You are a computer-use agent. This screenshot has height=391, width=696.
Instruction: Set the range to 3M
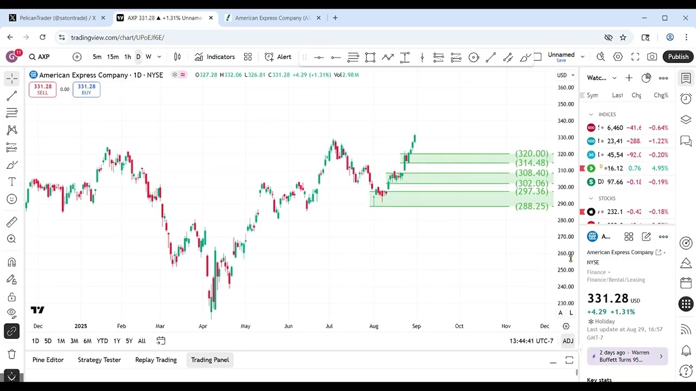[x=74, y=341]
